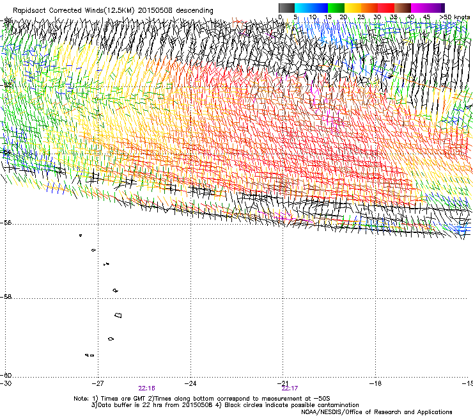Click the dark purple 45-50 knots legend swatch
This screenshot has width=473, height=416.
[436, 8]
